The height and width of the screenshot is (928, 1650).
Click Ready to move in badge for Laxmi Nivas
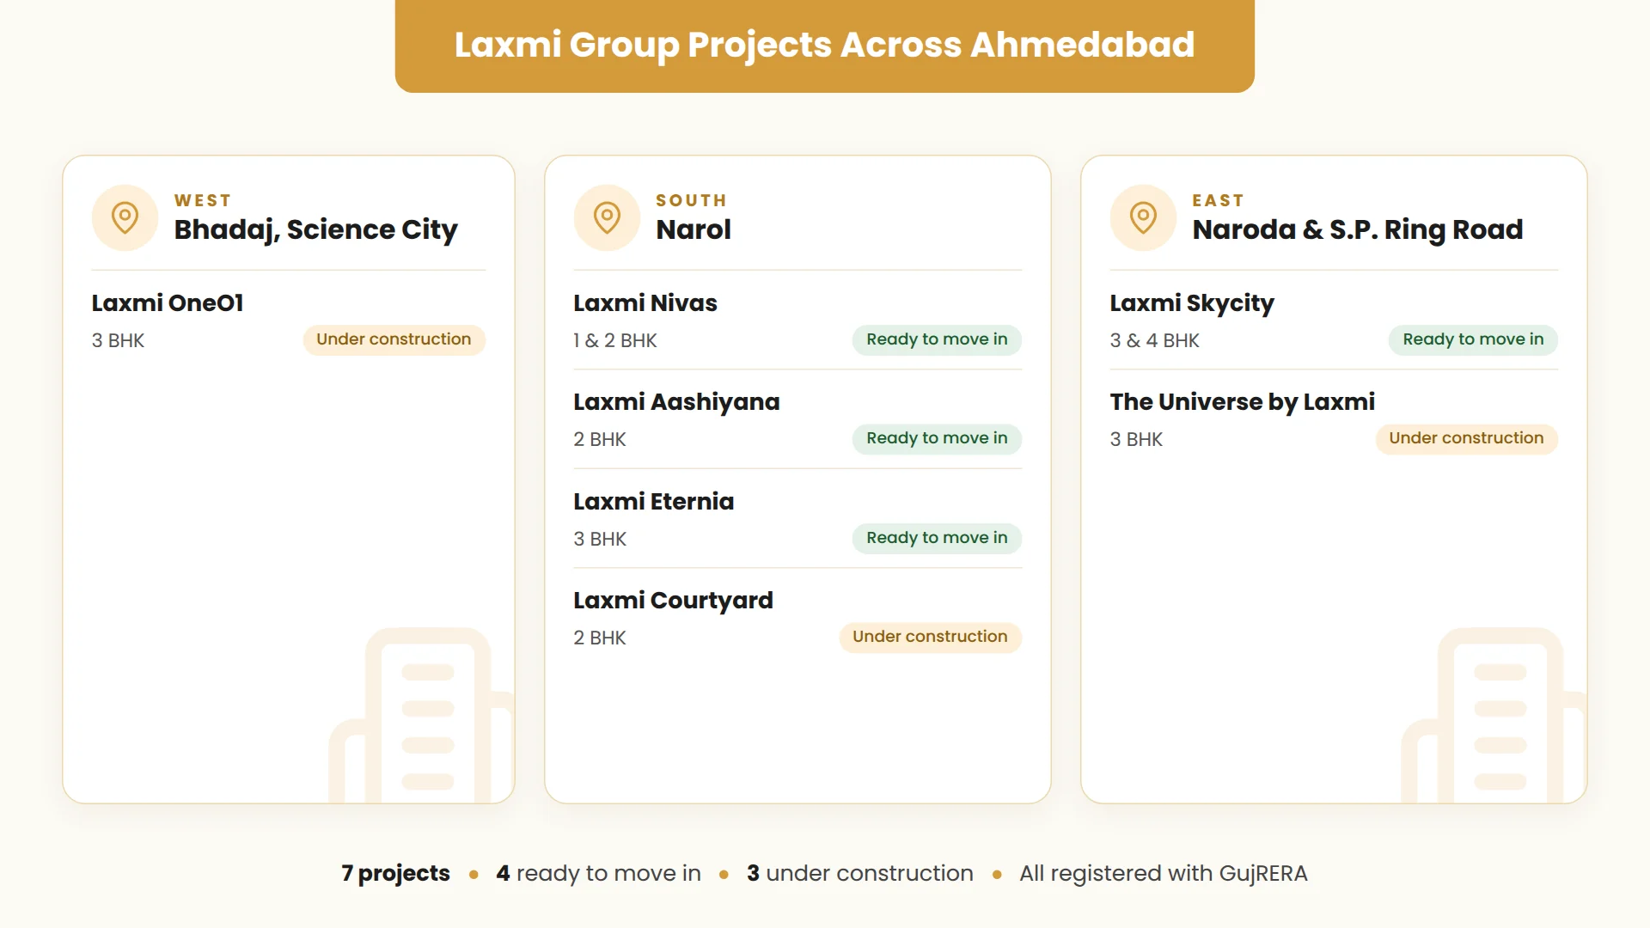click(x=937, y=339)
